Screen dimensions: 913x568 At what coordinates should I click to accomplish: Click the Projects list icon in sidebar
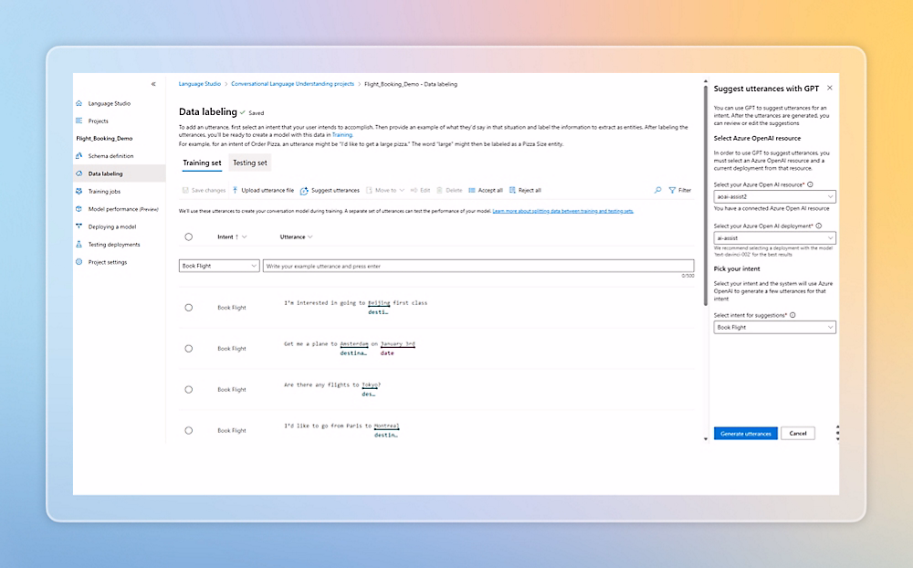(79, 121)
